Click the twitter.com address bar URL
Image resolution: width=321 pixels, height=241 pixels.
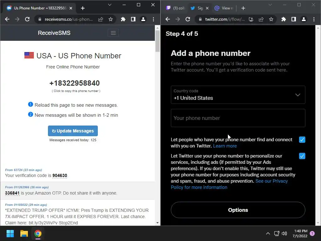tap(225, 19)
